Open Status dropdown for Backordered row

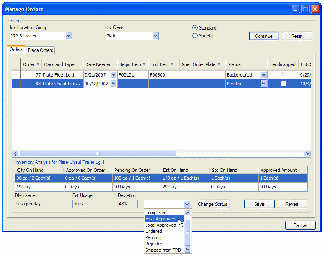264,75
